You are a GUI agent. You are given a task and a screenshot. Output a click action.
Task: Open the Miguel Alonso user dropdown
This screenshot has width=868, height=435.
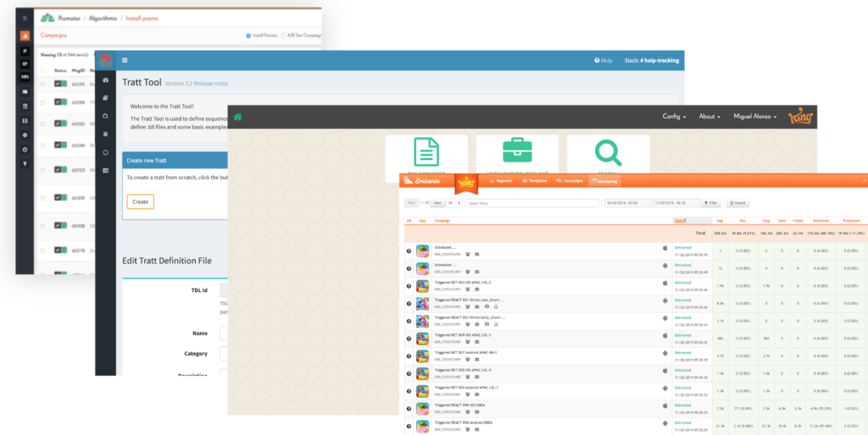click(x=755, y=117)
